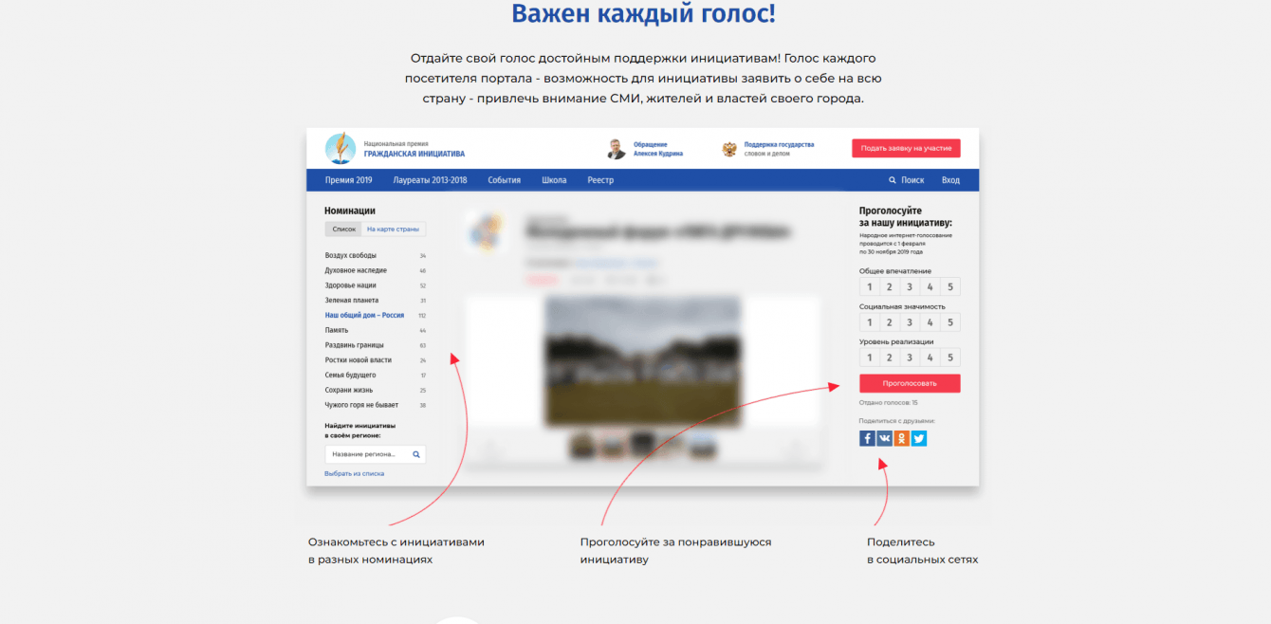Click Поиск in the blue navbar
The height and width of the screenshot is (624, 1271).
pos(912,180)
